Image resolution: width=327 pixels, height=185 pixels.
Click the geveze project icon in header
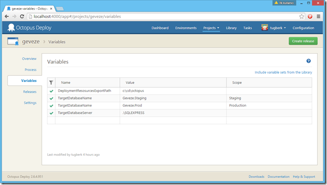(x=13, y=41)
